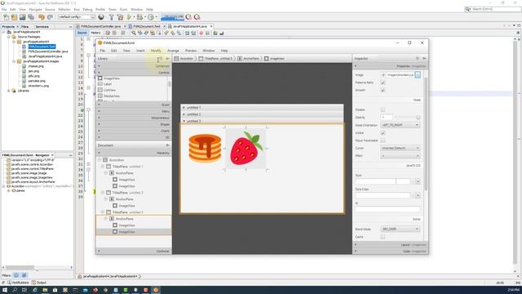Open the Document panel options menu
Viewport: 522px width, 294px height.
(x=167, y=145)
